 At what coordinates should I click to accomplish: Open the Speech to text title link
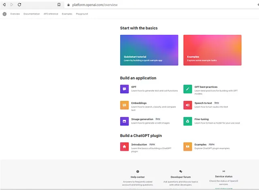(x=203, y=103)
